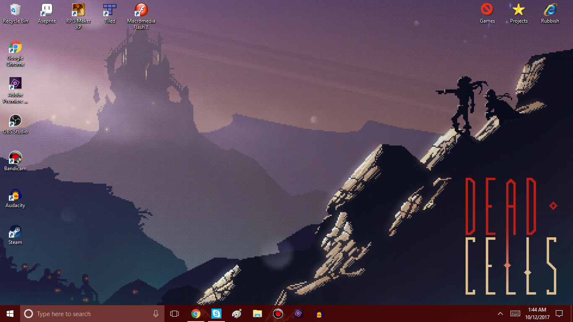Click the Steam desktop shortcut
This screenshot has width=573, height=322.
(x=16, y=231)
